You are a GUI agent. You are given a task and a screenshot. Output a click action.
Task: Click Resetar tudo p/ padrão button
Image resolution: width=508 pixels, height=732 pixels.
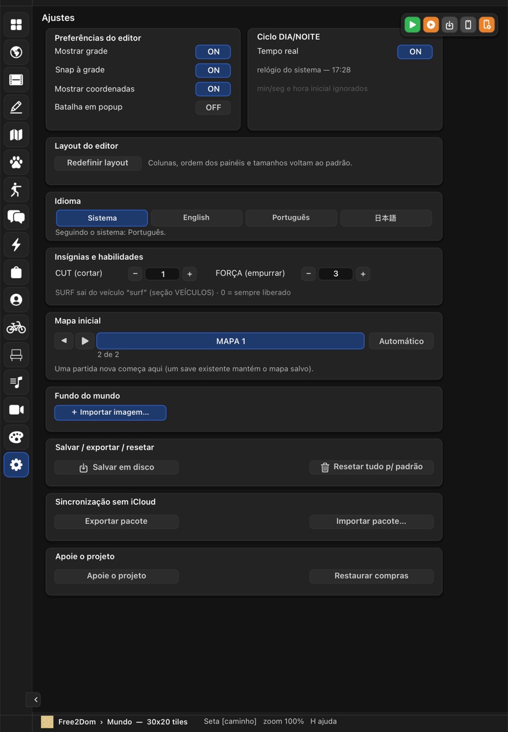pos(372,467)
